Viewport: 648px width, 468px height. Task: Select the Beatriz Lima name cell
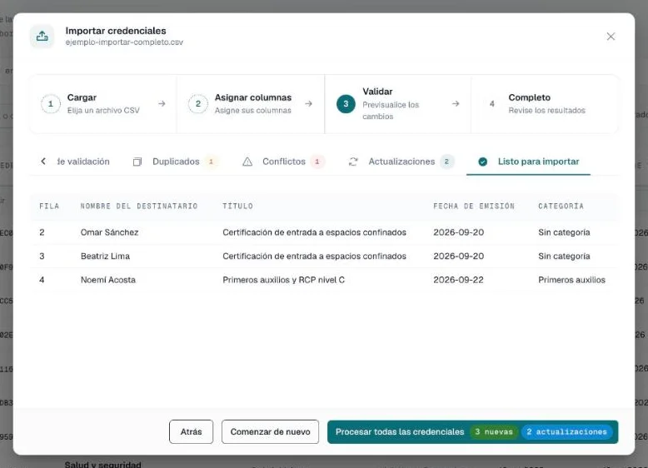105,256
